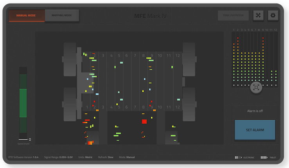Click the speed readout value 0
This screenshot has width=289, height=168.
(30, 140)
